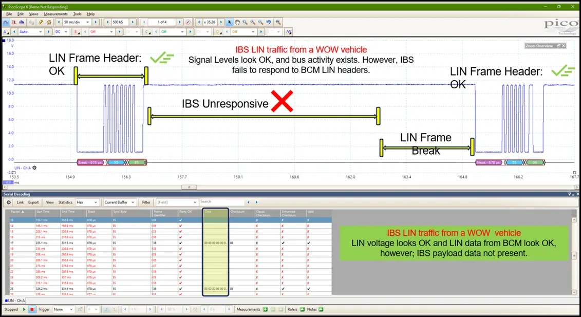Click the Home display icon

click(x=48, y=22)
